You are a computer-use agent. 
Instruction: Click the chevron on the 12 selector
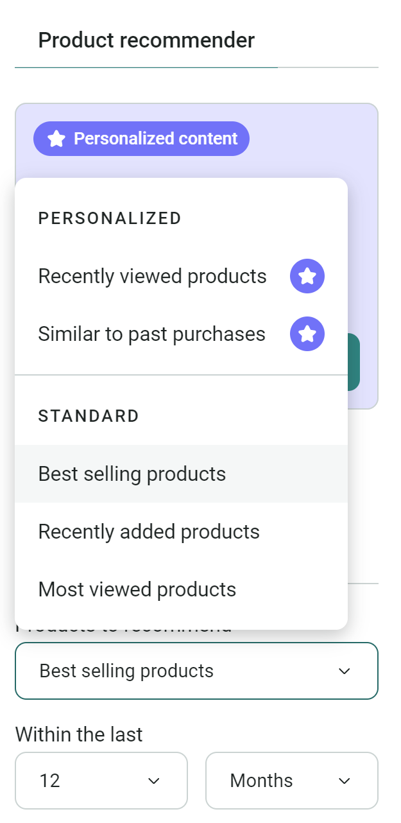[154, 781]
